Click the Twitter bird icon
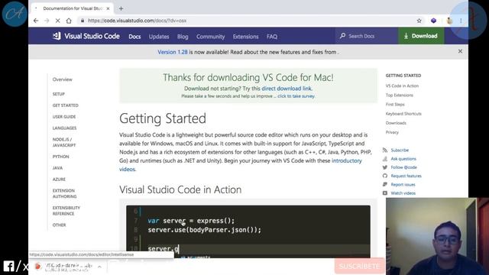This screenshot has height=275, width=489. (x=385, y=167)
